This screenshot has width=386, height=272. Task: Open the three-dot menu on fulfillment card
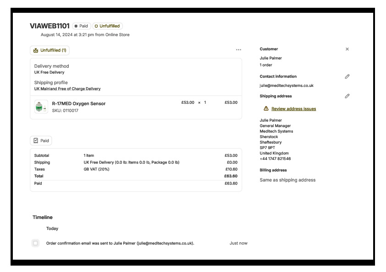[238, 50]
